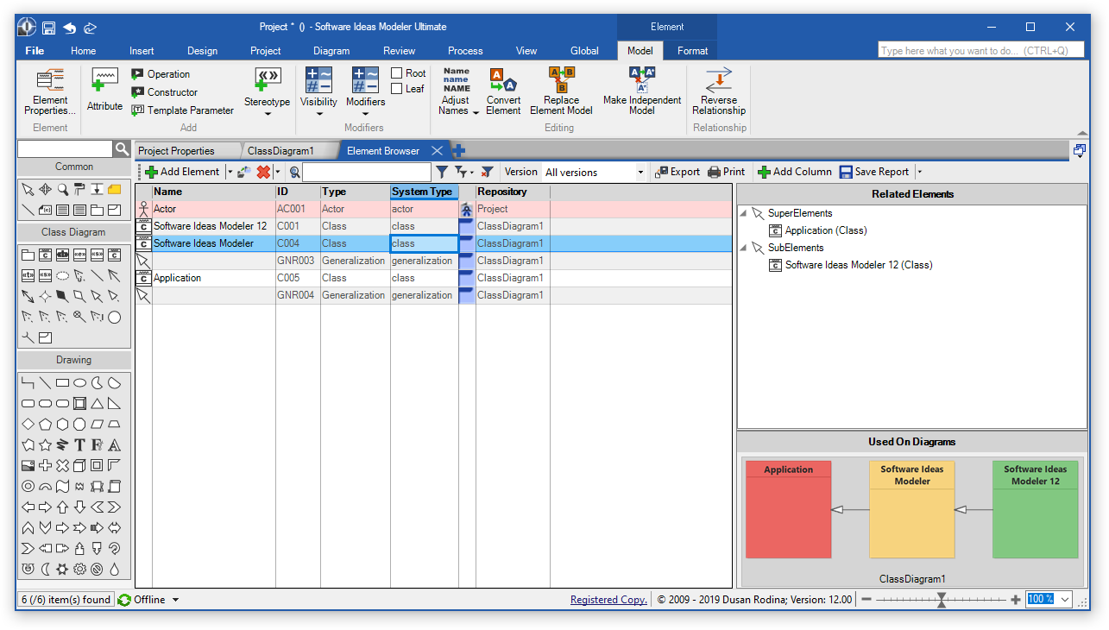Select the arrow pointer tool in Common
The image size is (1109, 630).
pos(28,189)
